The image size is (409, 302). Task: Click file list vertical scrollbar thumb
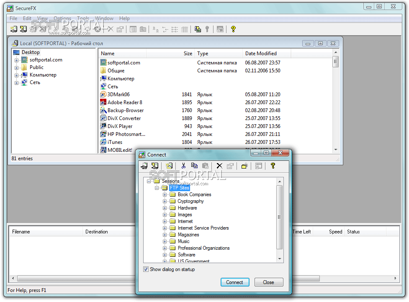tap(335, 62)
